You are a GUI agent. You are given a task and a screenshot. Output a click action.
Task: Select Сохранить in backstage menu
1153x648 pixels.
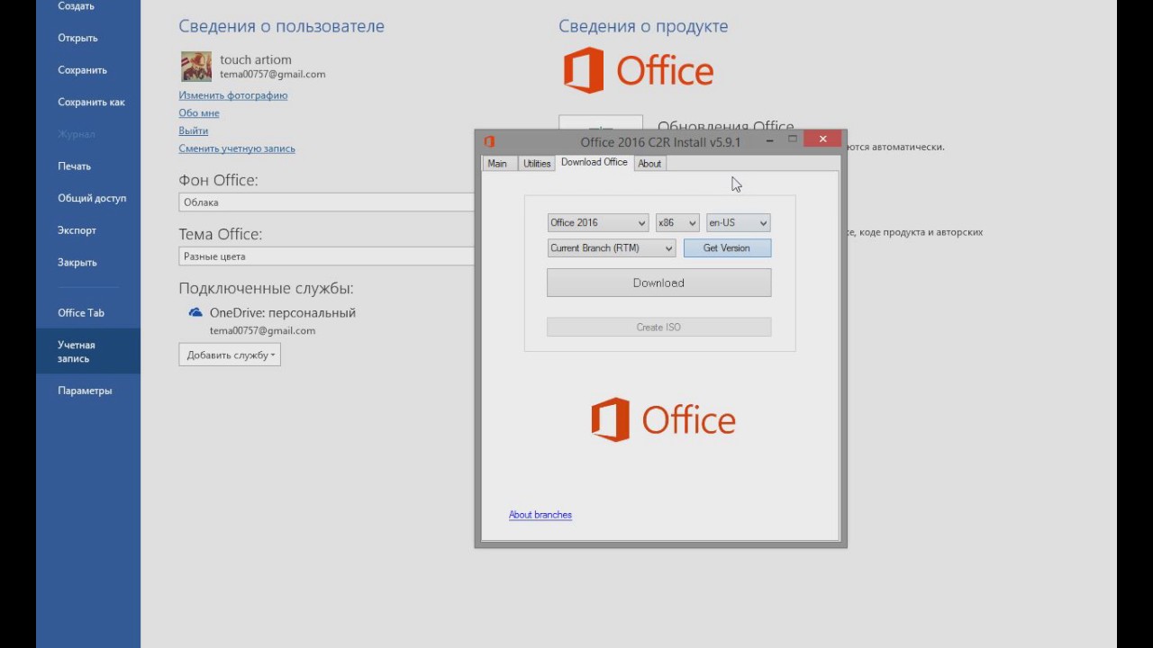88,70
